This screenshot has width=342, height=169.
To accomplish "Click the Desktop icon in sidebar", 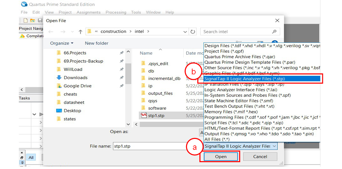I will tap(59, 111).
